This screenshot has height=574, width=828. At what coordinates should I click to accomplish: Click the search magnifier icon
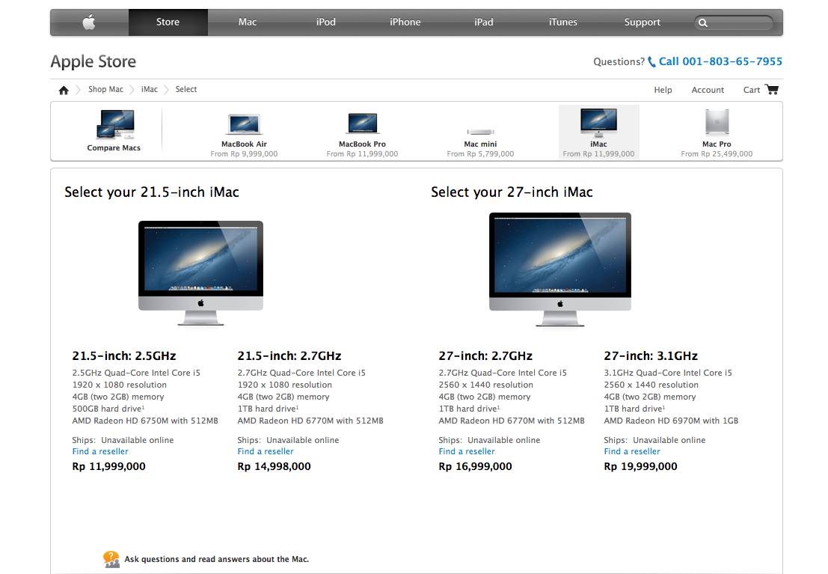703,22
